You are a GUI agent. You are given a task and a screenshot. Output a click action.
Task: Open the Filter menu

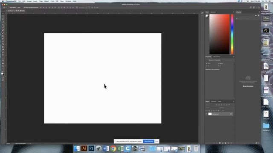pyautogui.click(x=52, y=1)
